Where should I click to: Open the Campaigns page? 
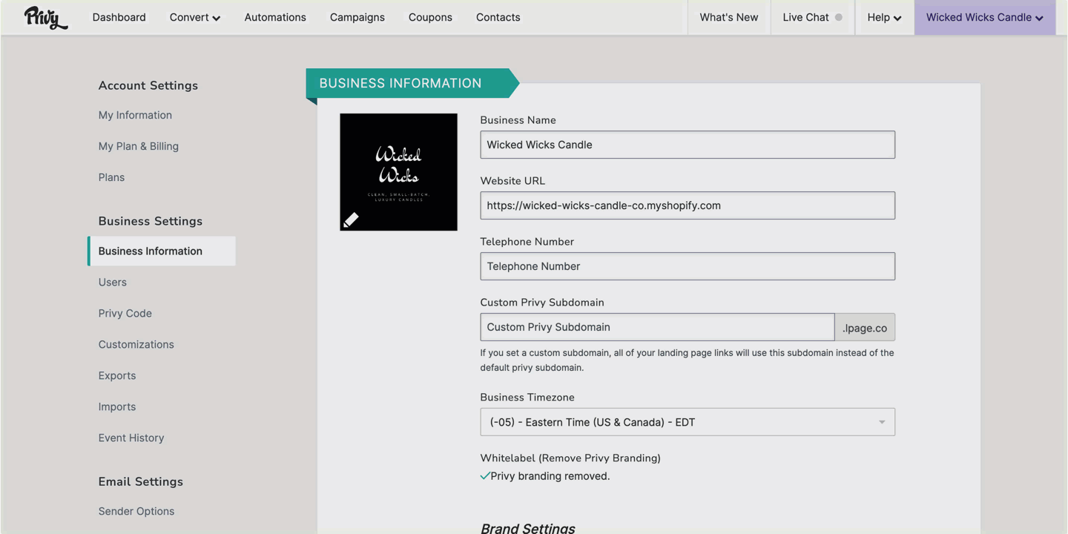pos(357,17)
